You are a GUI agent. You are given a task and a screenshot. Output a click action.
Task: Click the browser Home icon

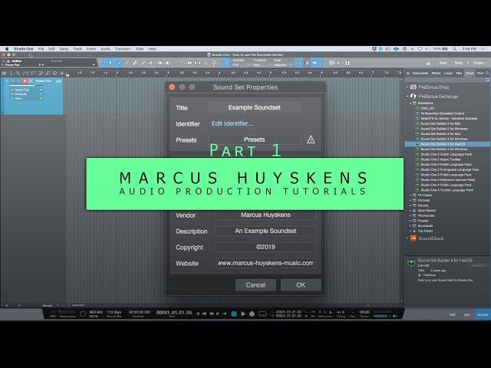(408, 74)
